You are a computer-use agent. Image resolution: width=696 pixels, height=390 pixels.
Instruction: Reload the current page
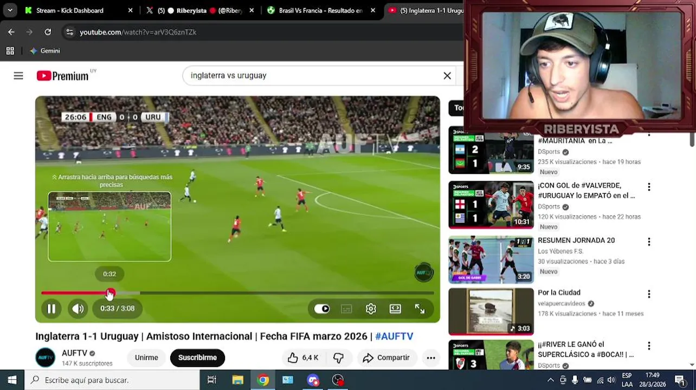(48, 32)
